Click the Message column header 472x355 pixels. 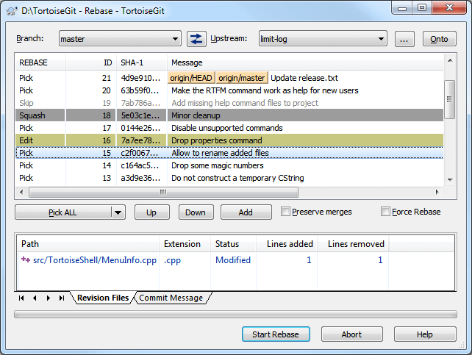[x=305, y=62]
